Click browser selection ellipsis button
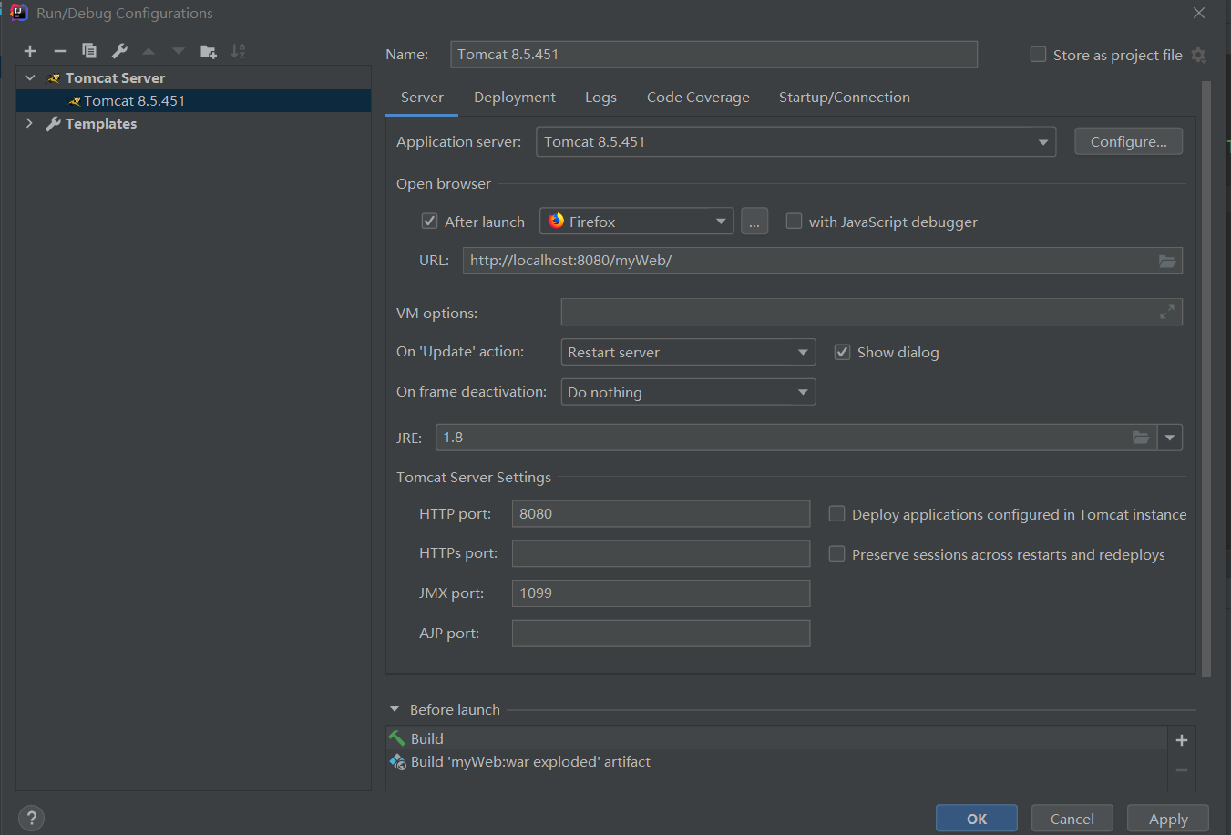 (x=754, y=222)
